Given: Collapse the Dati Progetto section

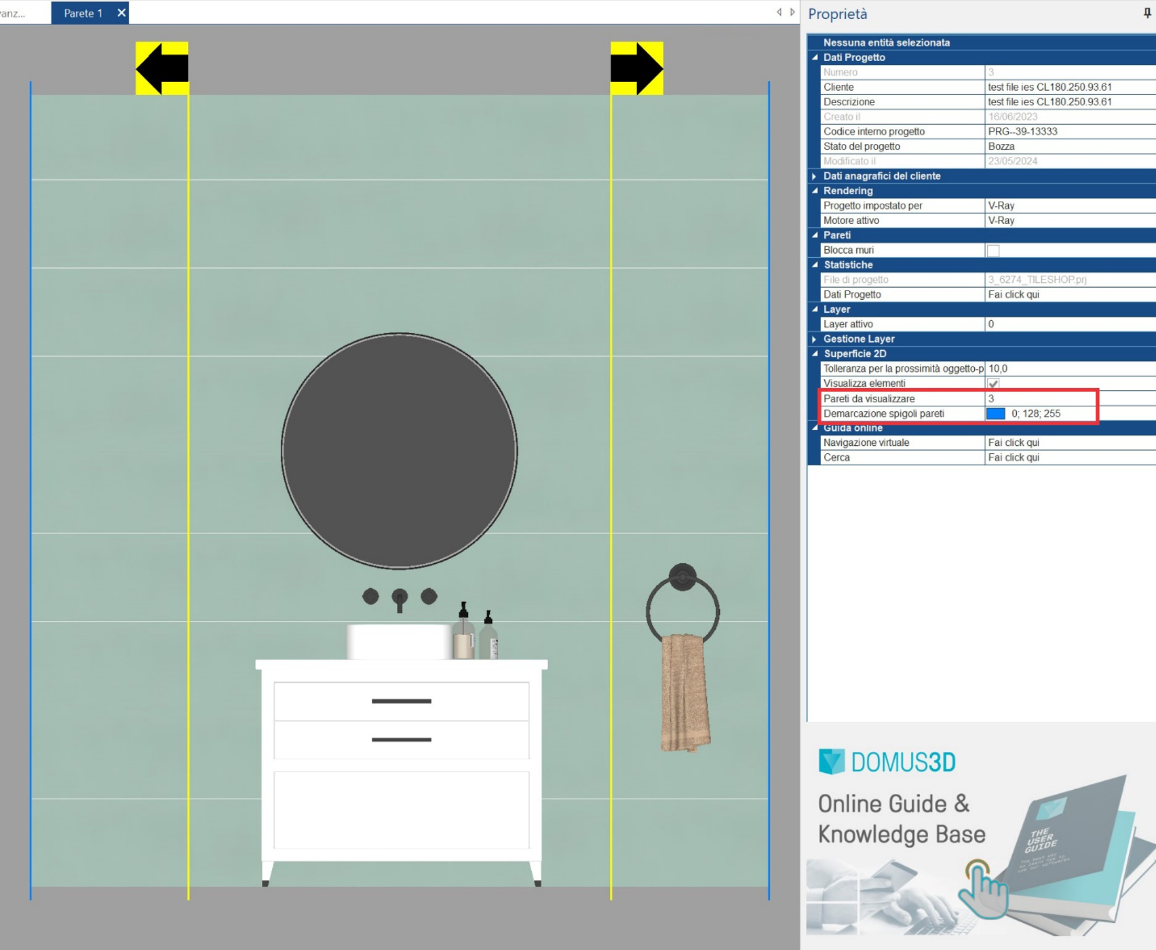Looking at the screenshot, I should pos(815,58).
